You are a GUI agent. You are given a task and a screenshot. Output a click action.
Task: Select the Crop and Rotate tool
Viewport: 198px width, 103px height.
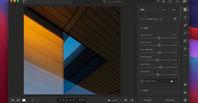(185, 17)
